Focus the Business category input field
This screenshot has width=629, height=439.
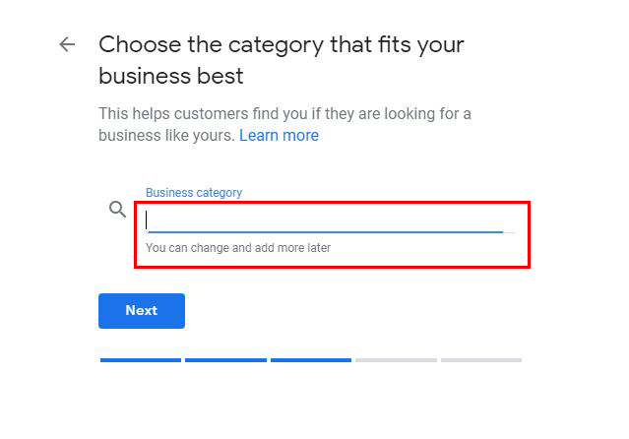click(x=325, y=219)
